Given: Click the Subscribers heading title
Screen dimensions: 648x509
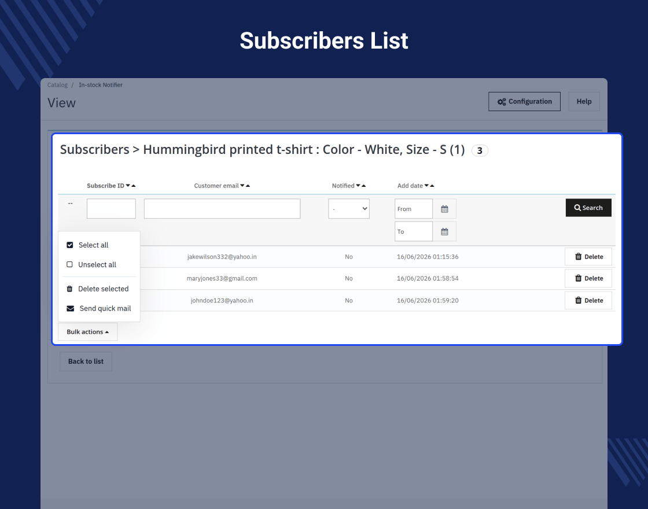Looking at the screenshot, I should tap(263, 150).
